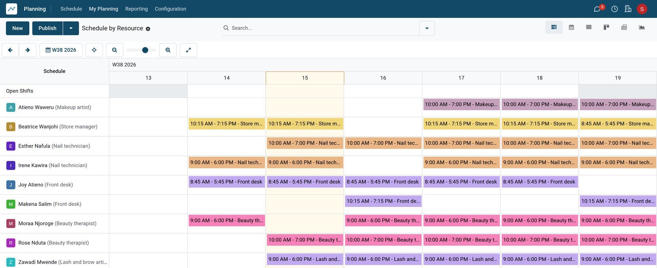Expand the search options dropdown arrow
Image resolution: width=657 pixels, height=268 pixels.
[427, 28]
